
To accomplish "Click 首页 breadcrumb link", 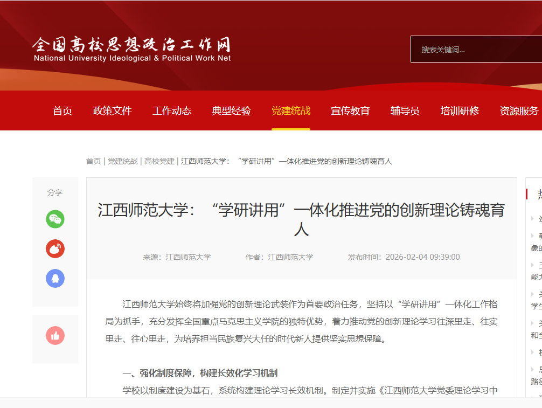I will 93,161.
